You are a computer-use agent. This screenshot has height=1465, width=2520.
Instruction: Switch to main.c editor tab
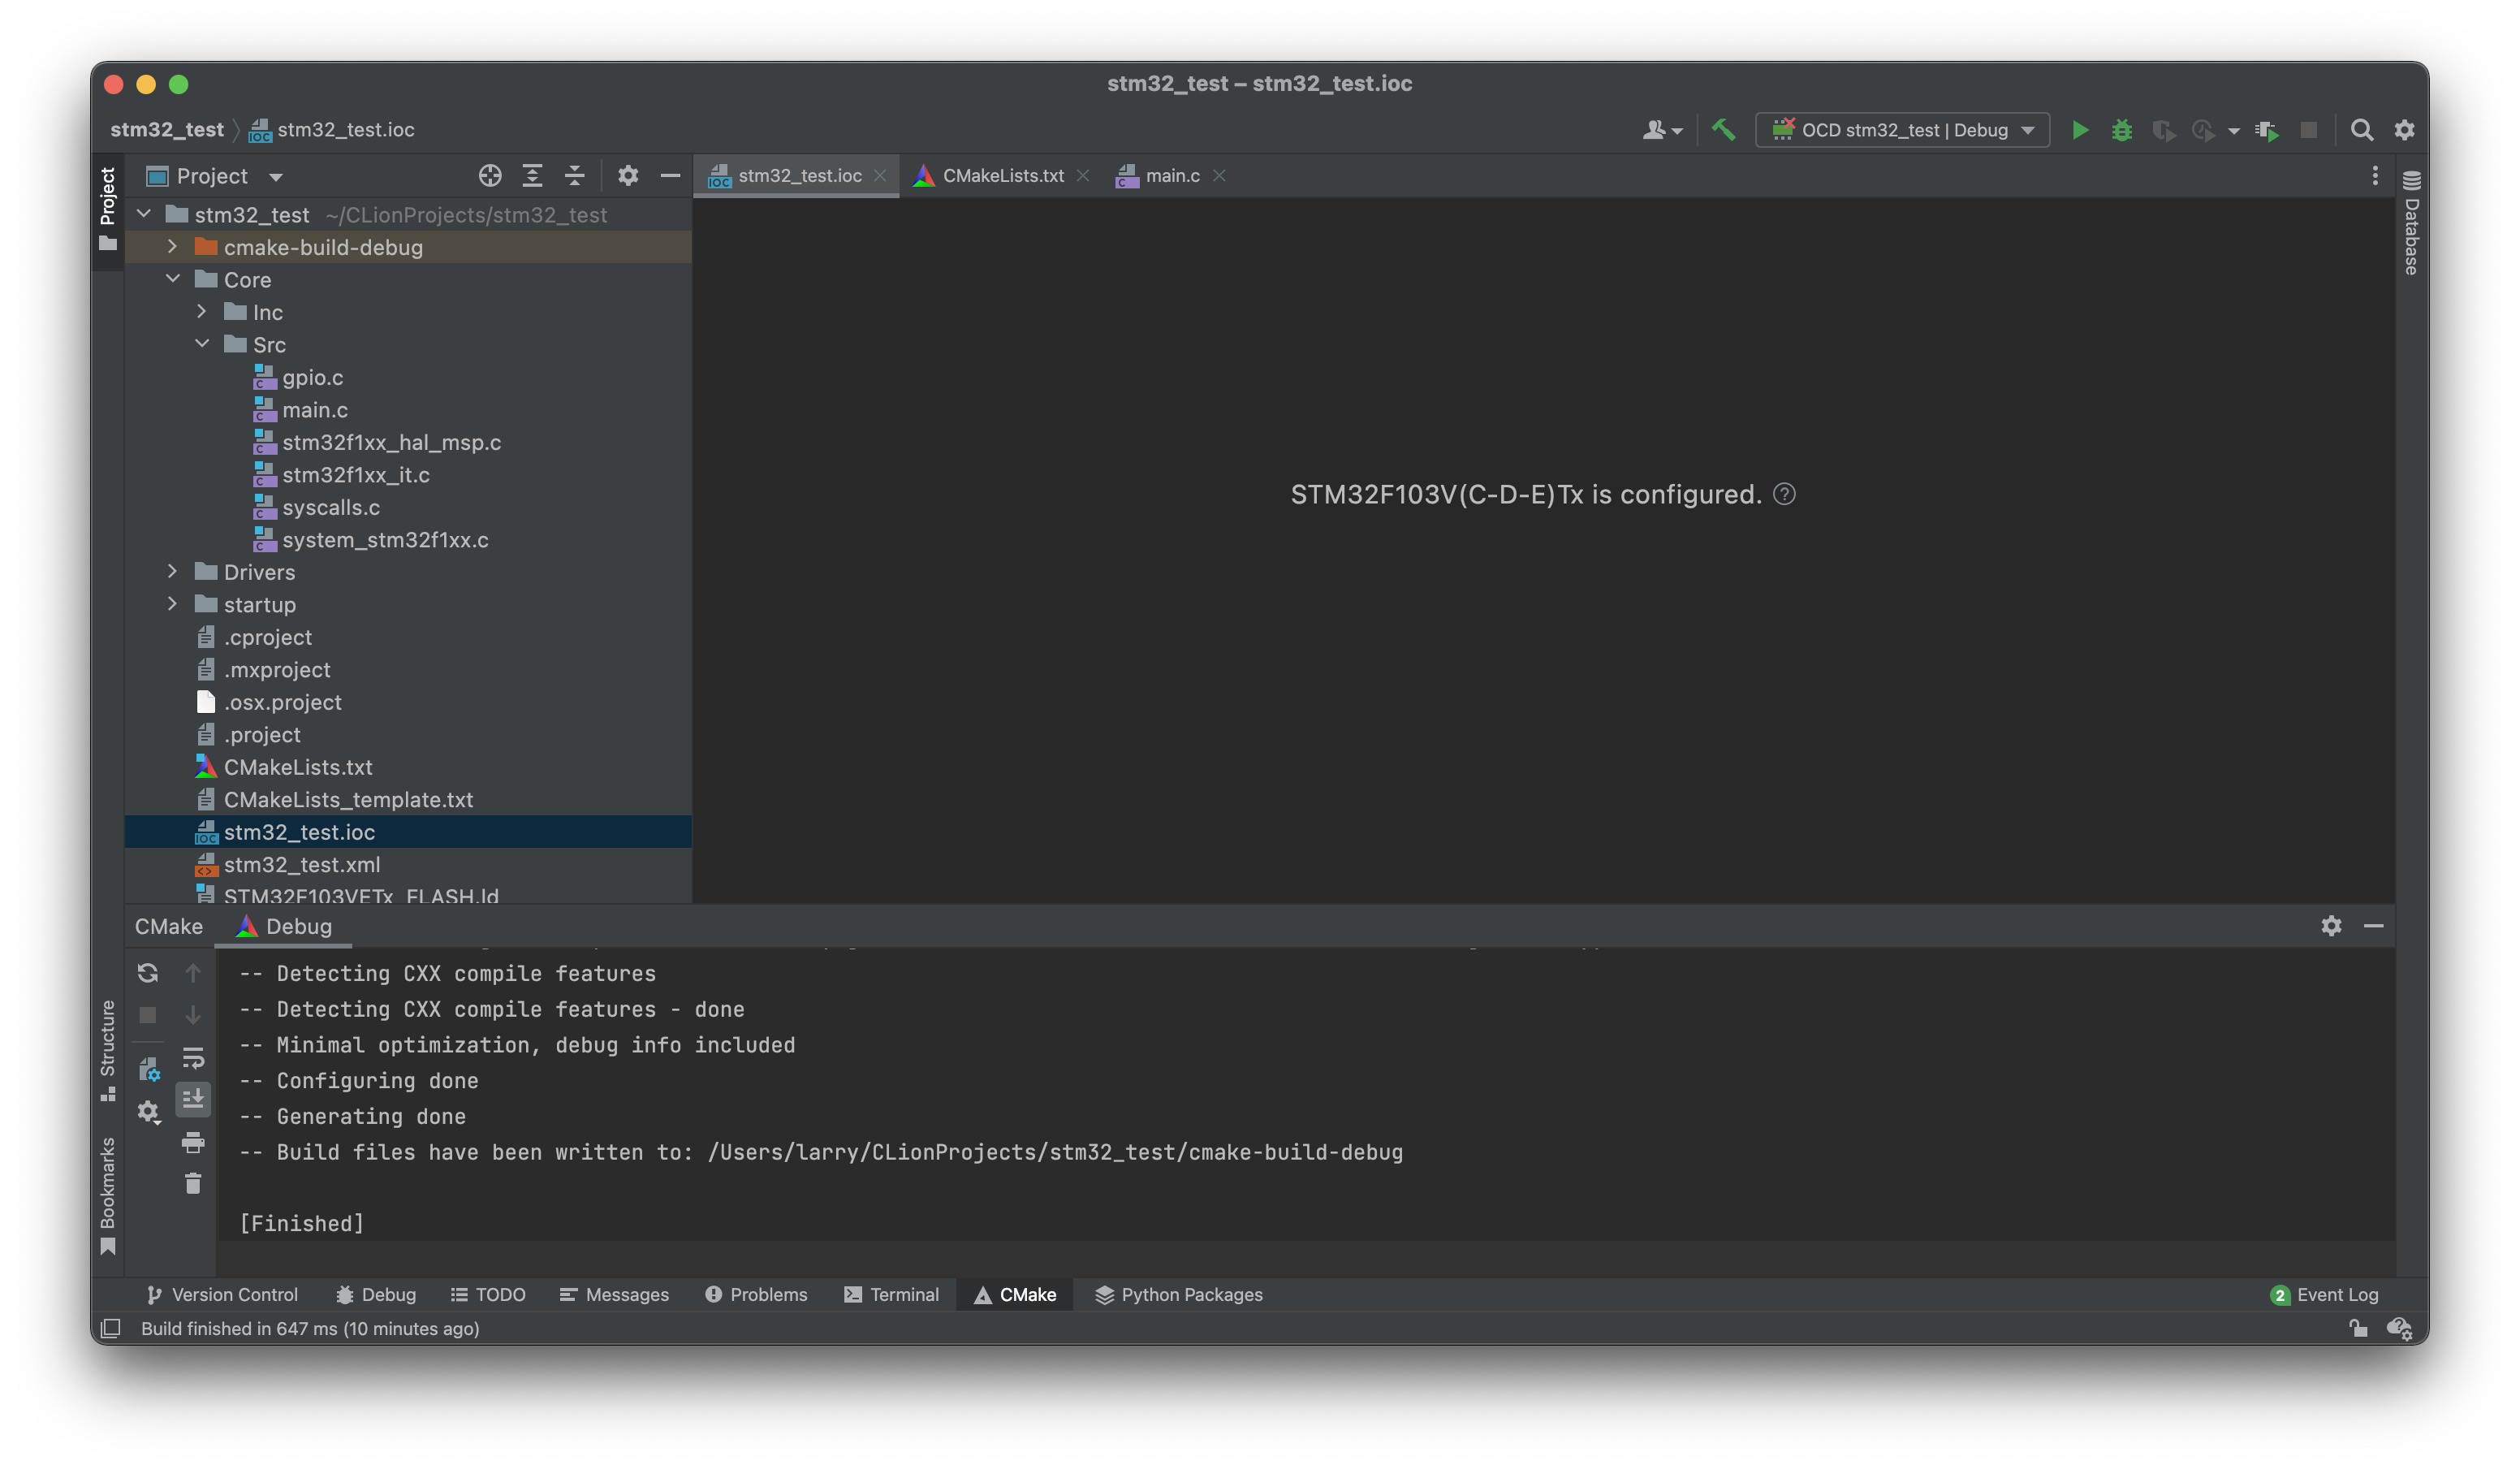point(1171,176)
